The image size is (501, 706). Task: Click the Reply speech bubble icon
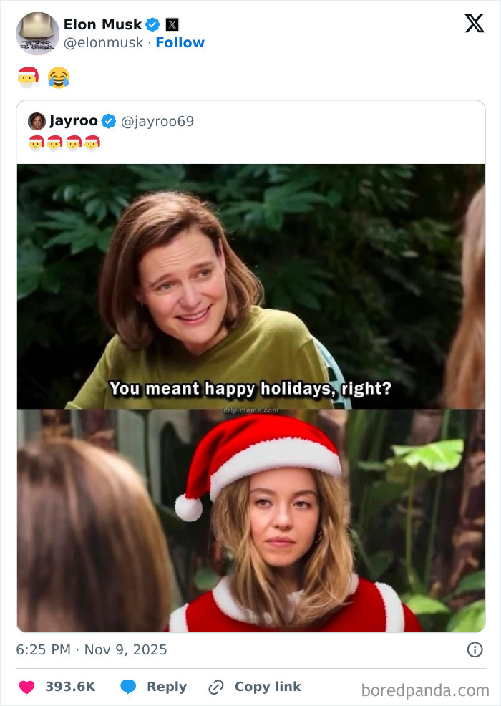tap(129, 686)
